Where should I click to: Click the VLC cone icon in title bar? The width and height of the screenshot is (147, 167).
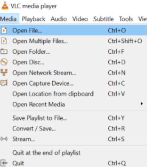5,6
